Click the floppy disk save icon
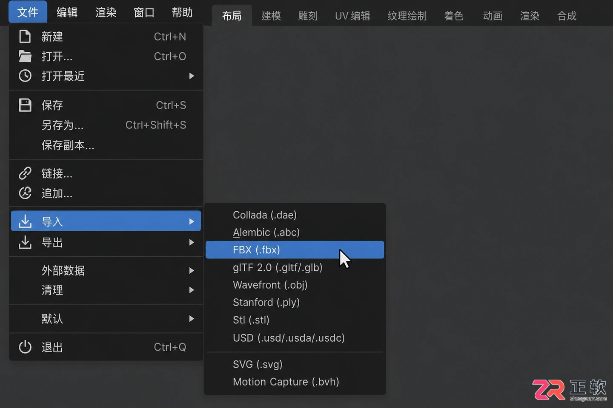 pos(25,105)
